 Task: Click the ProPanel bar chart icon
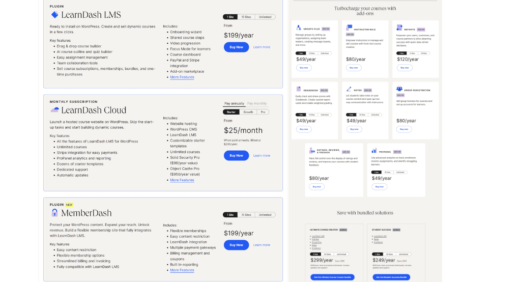(x=374, y=151)
